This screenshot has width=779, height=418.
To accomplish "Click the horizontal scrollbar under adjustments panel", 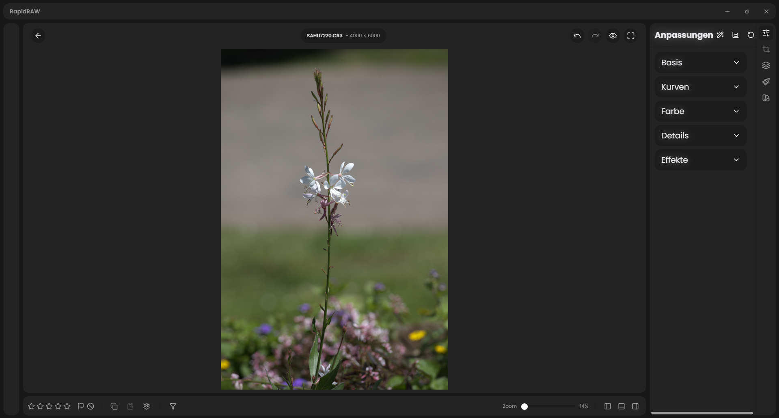I will coord(702,413).
